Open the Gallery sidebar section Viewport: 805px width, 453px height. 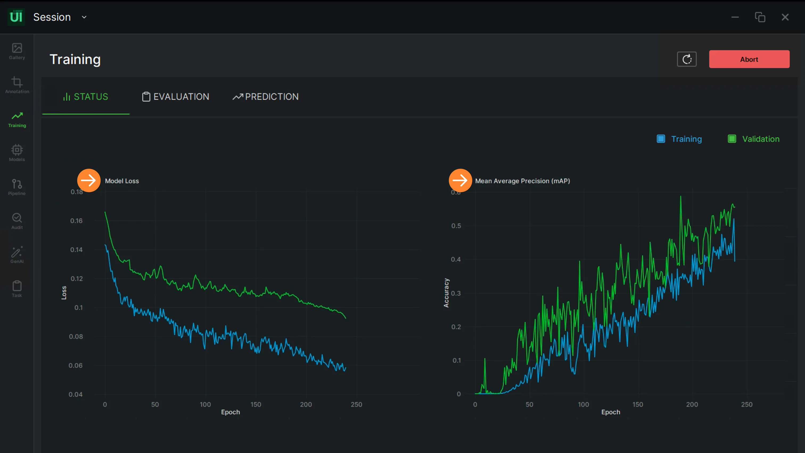pos(17,52)
